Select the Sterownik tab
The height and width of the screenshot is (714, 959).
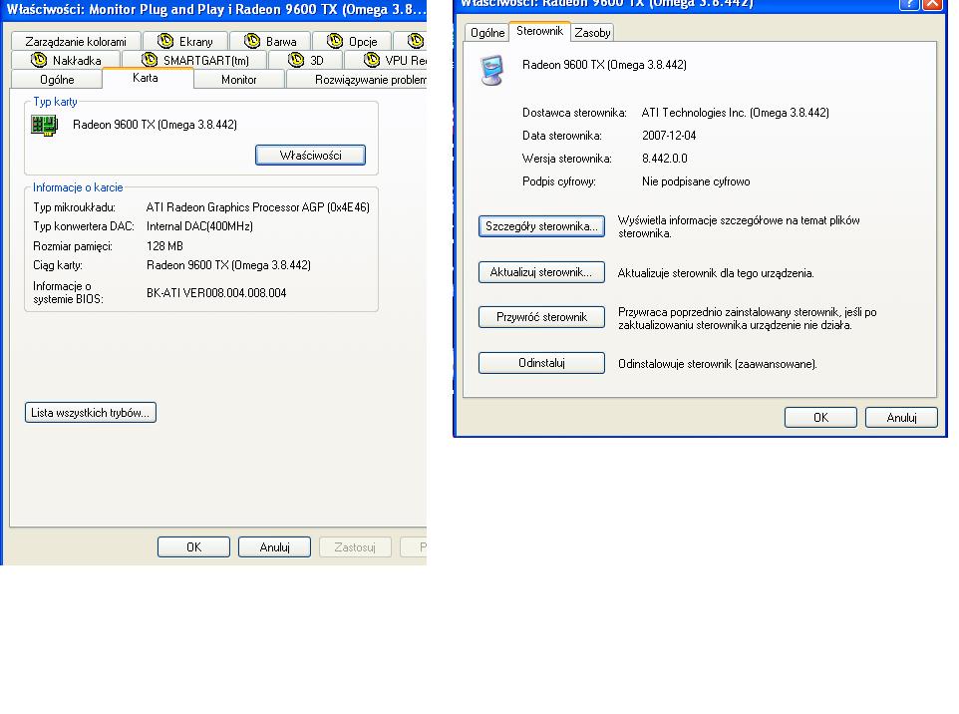pos(539,31)
